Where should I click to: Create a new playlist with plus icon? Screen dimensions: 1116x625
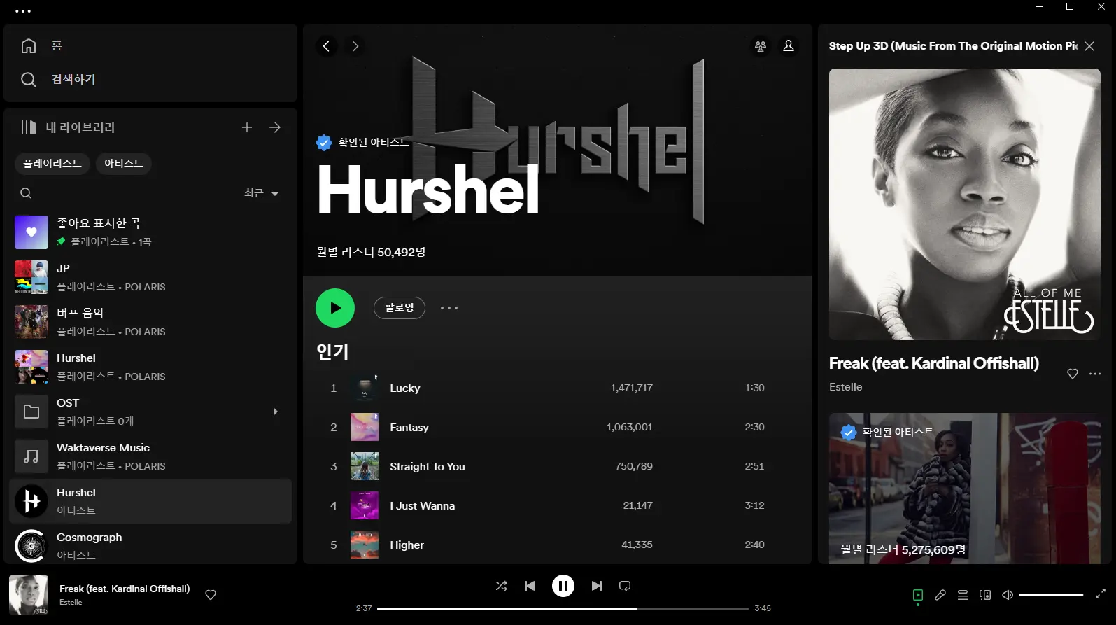point(247,127)
